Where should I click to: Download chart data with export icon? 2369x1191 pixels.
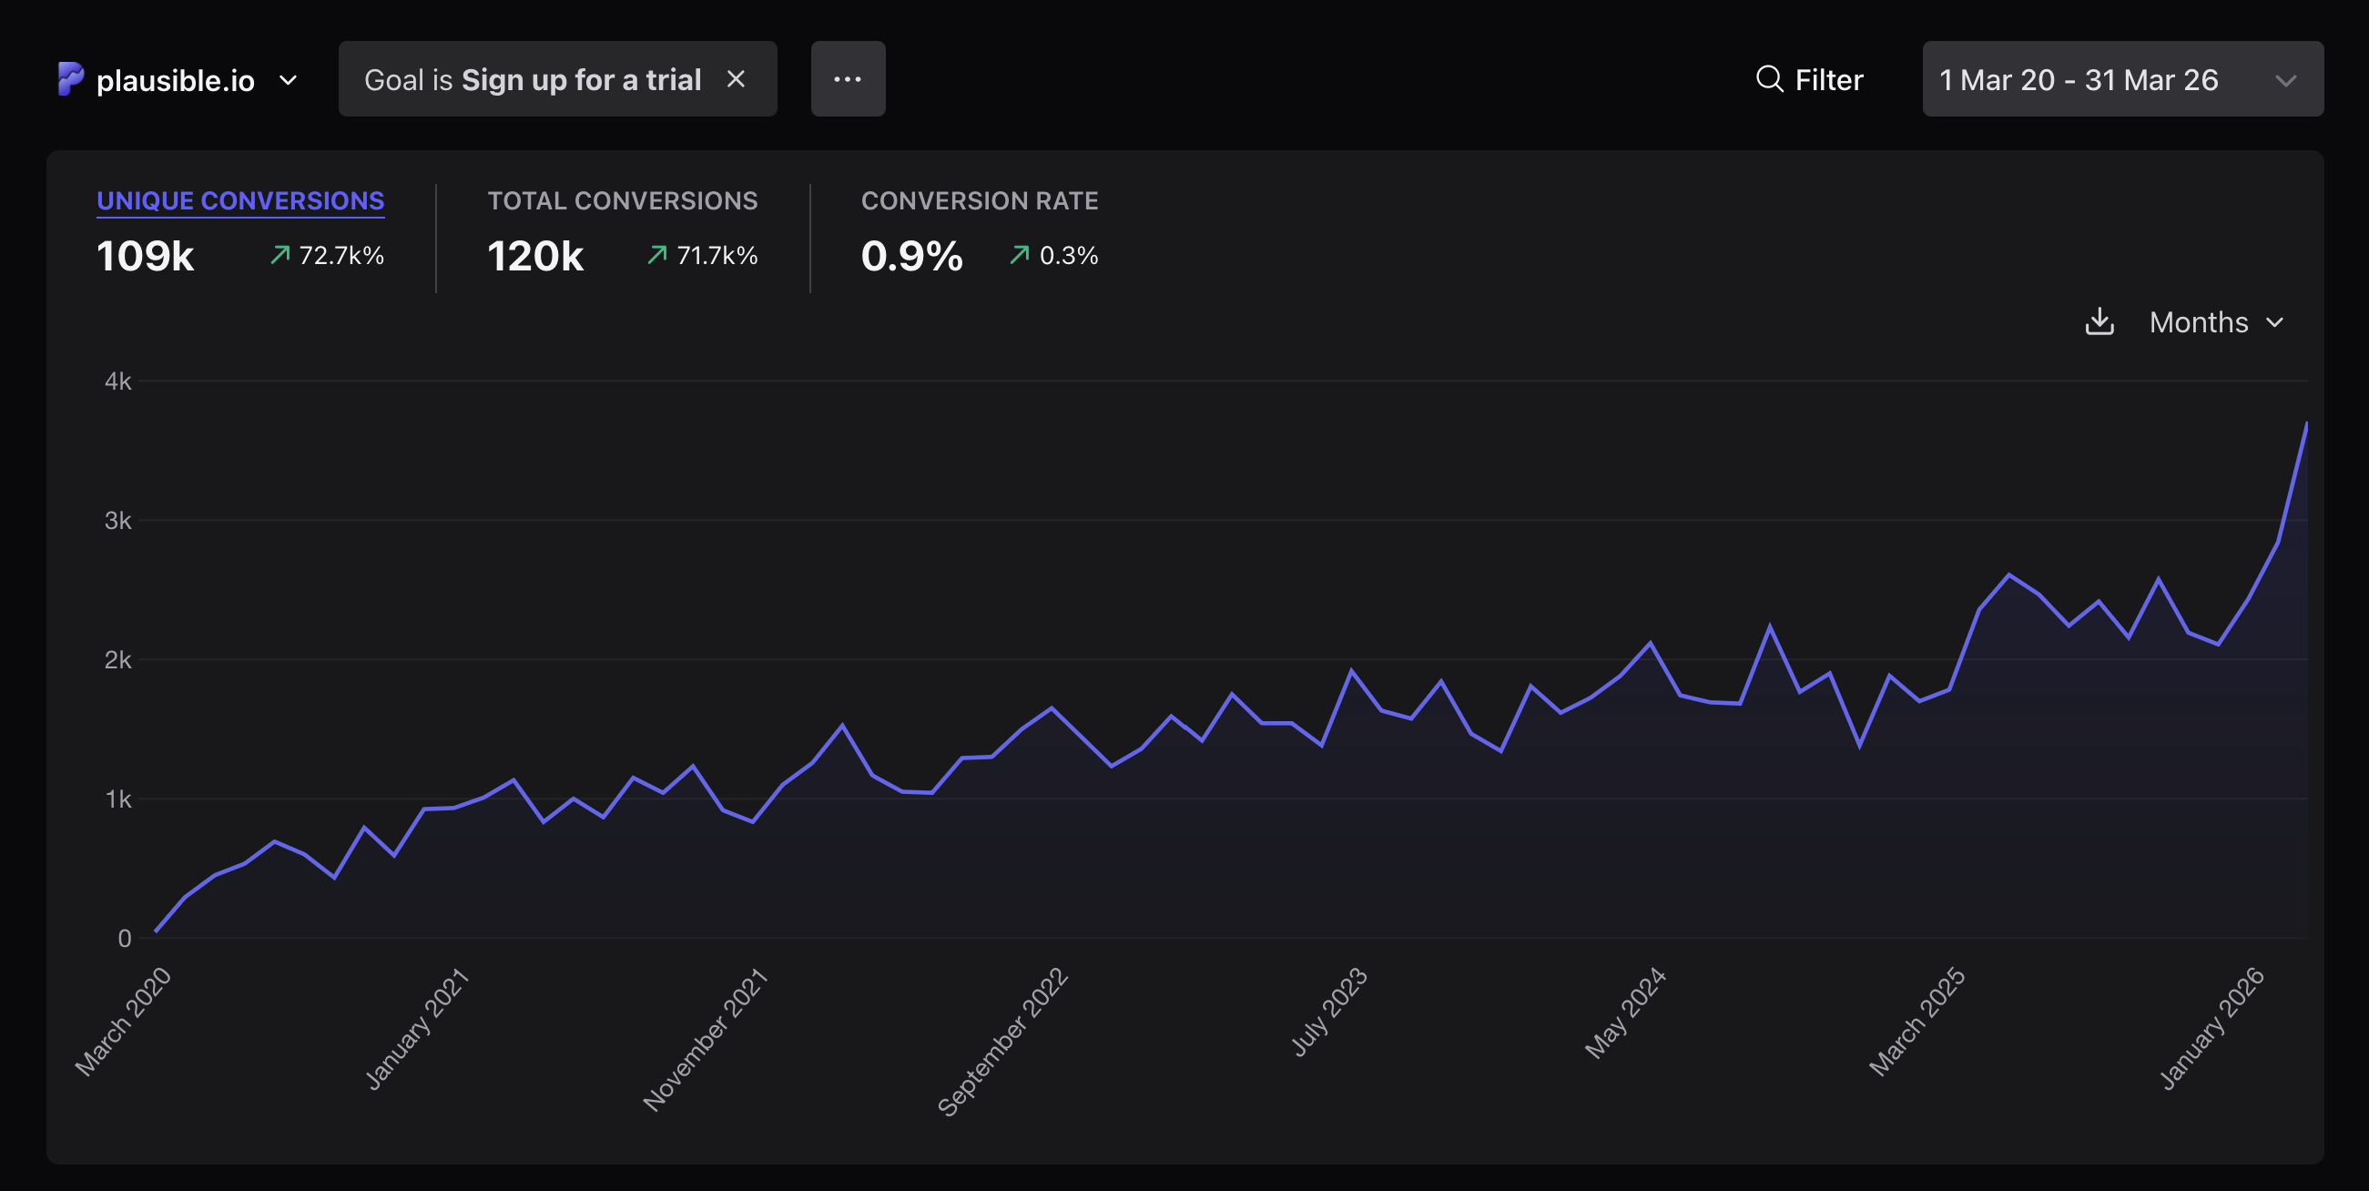pyautogui.click(x=2099, y=322)
